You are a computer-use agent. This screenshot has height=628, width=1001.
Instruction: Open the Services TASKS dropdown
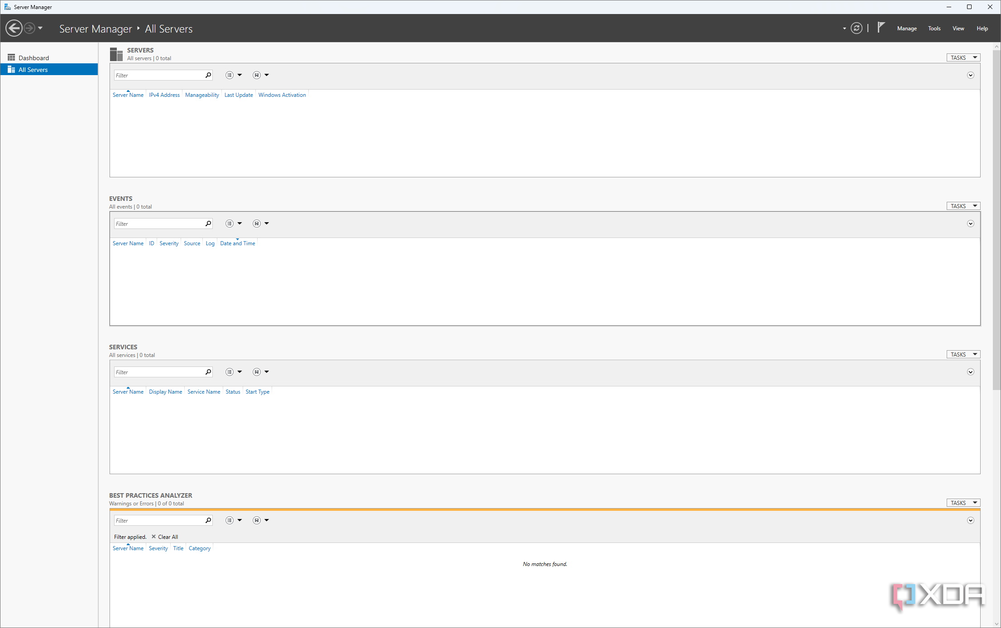[x=963, y=354]
